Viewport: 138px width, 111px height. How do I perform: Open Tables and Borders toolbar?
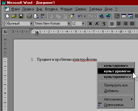pyautogui.click(x=117, y=16)
